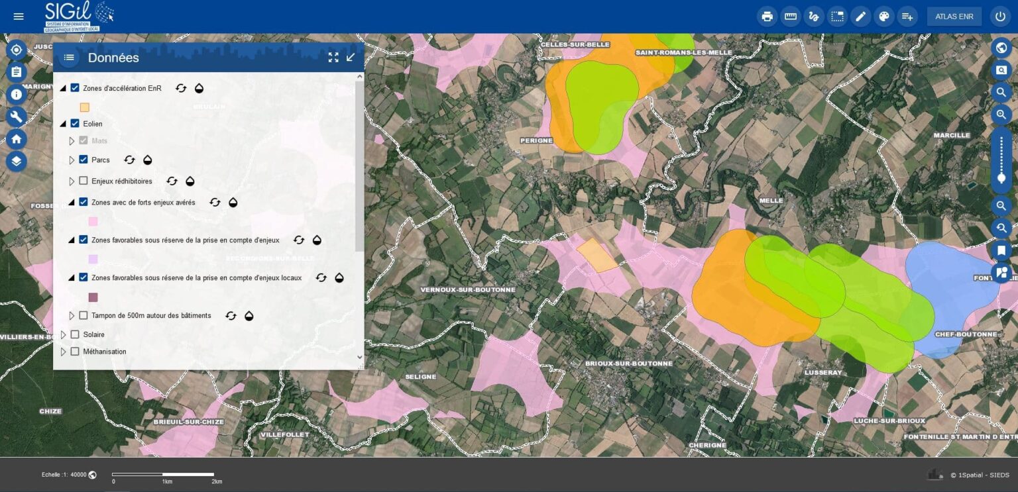The width and height of the screenshot is (1018, 492).
Task: Enable the Enjeux rédhibitoires layer
Action: point(84,180)
